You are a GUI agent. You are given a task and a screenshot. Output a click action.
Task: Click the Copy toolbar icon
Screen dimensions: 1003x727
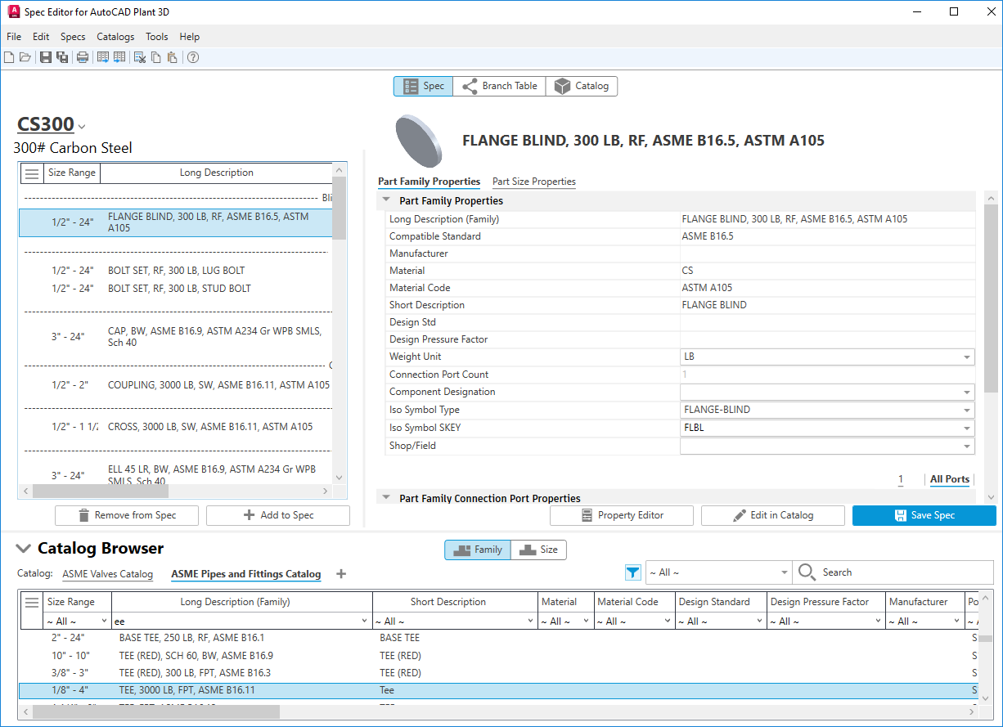[x=155, y=57]
